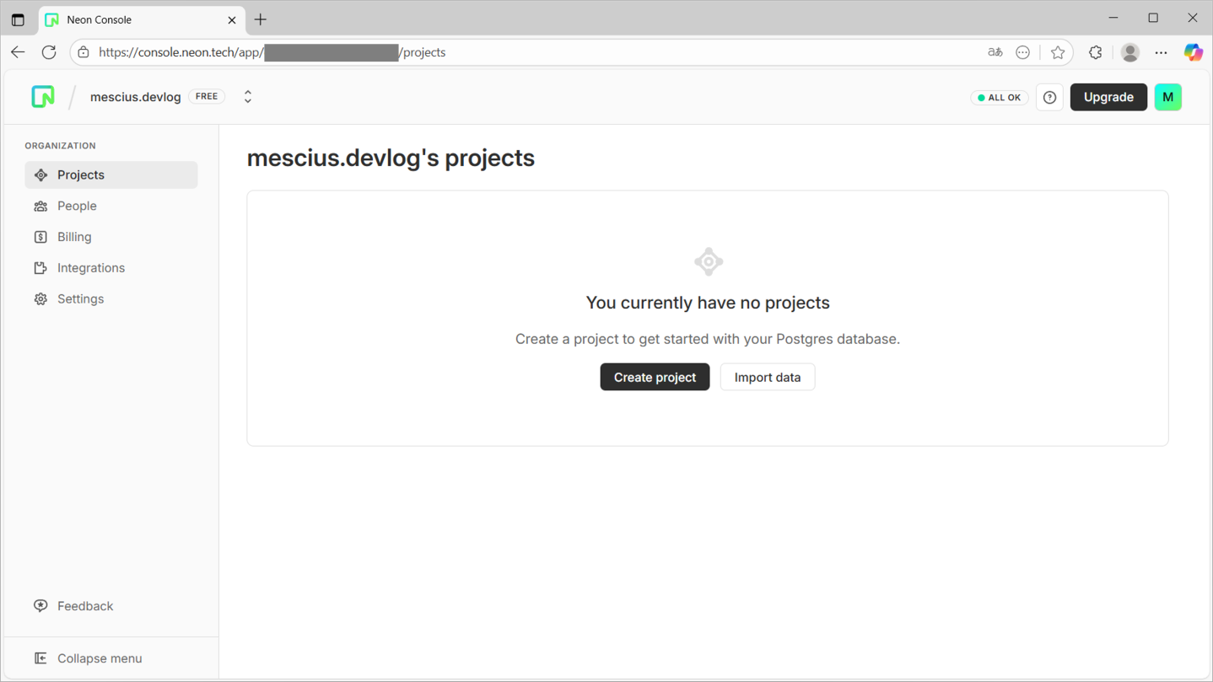
Task: Open the help question mark icon
Action: [x=1049, y=98]
